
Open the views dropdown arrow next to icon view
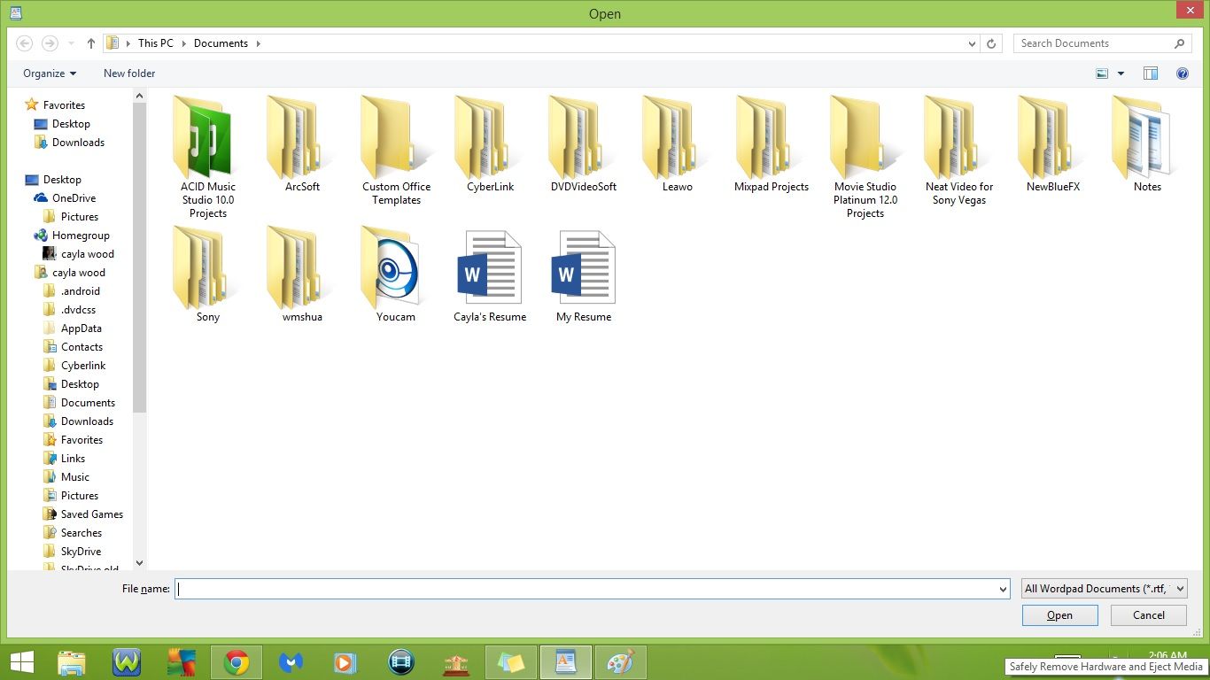(1120, 73)
